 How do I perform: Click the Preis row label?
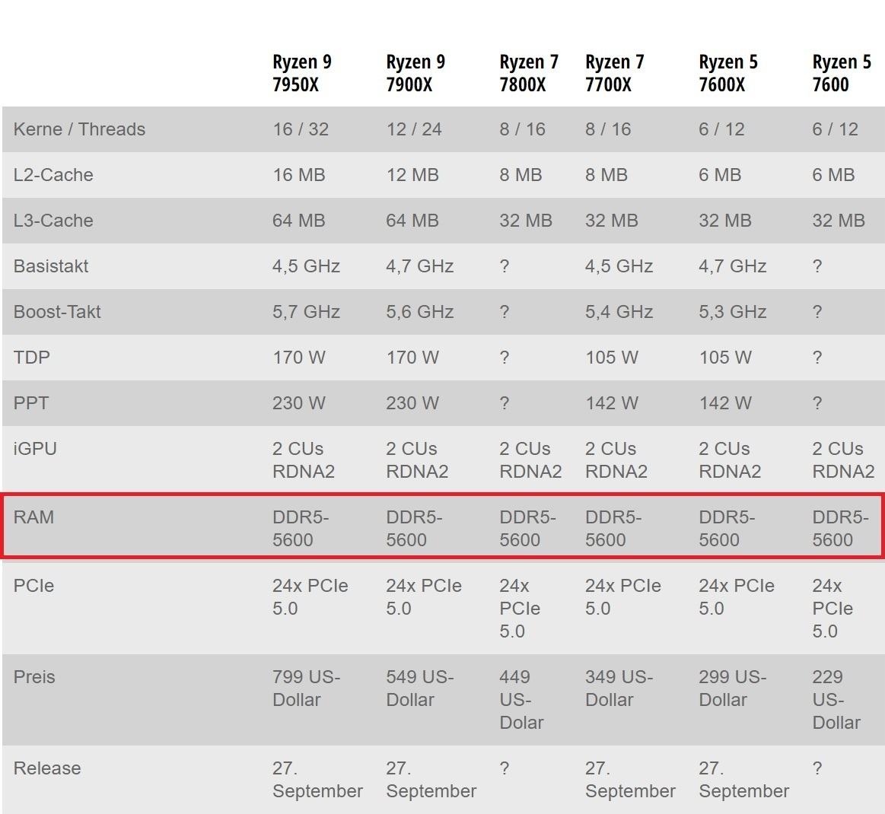point(34,677)
